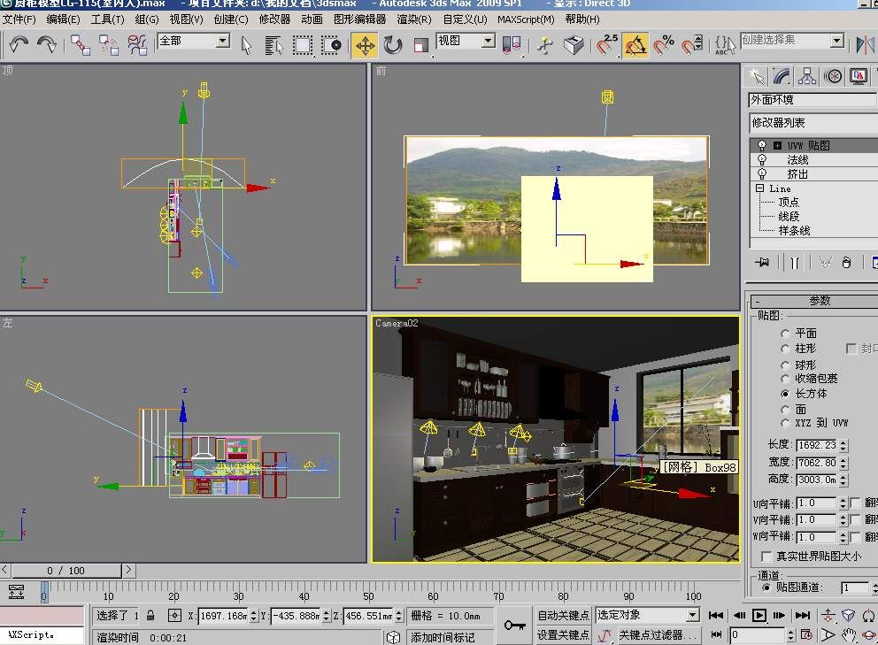Screen dimensions: 878x645
Task: Click the Use Pivot Point Center icon
Action: click(512, 45)
